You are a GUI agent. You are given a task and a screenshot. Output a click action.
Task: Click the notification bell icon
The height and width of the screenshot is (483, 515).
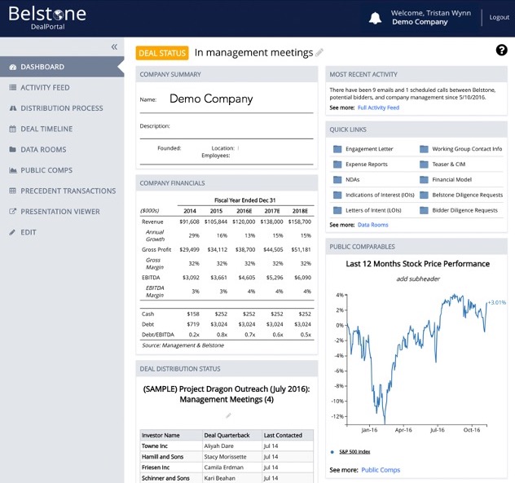(x=376, y=18)
